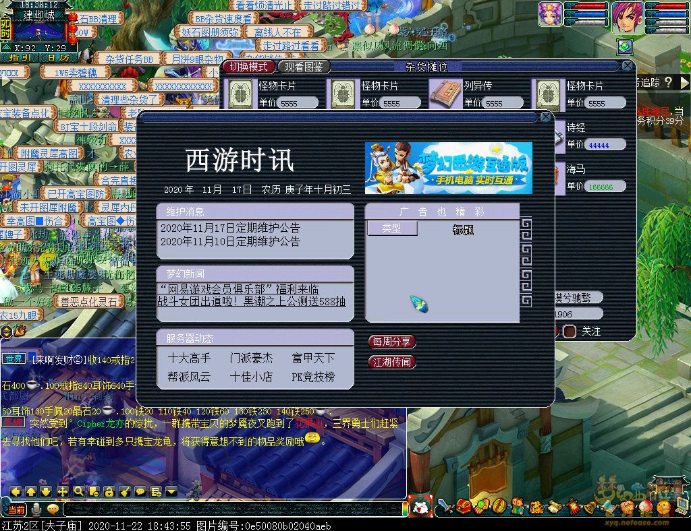Click into the chat message input field
Viewport: 691px width, 531px height.
pyautogui.click(x=233, y=509)
